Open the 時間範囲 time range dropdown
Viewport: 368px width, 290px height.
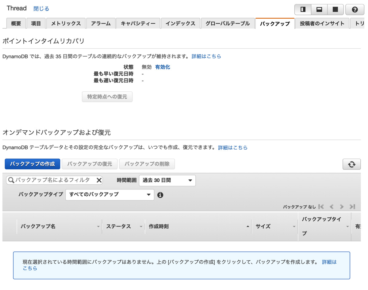(167, 180)
